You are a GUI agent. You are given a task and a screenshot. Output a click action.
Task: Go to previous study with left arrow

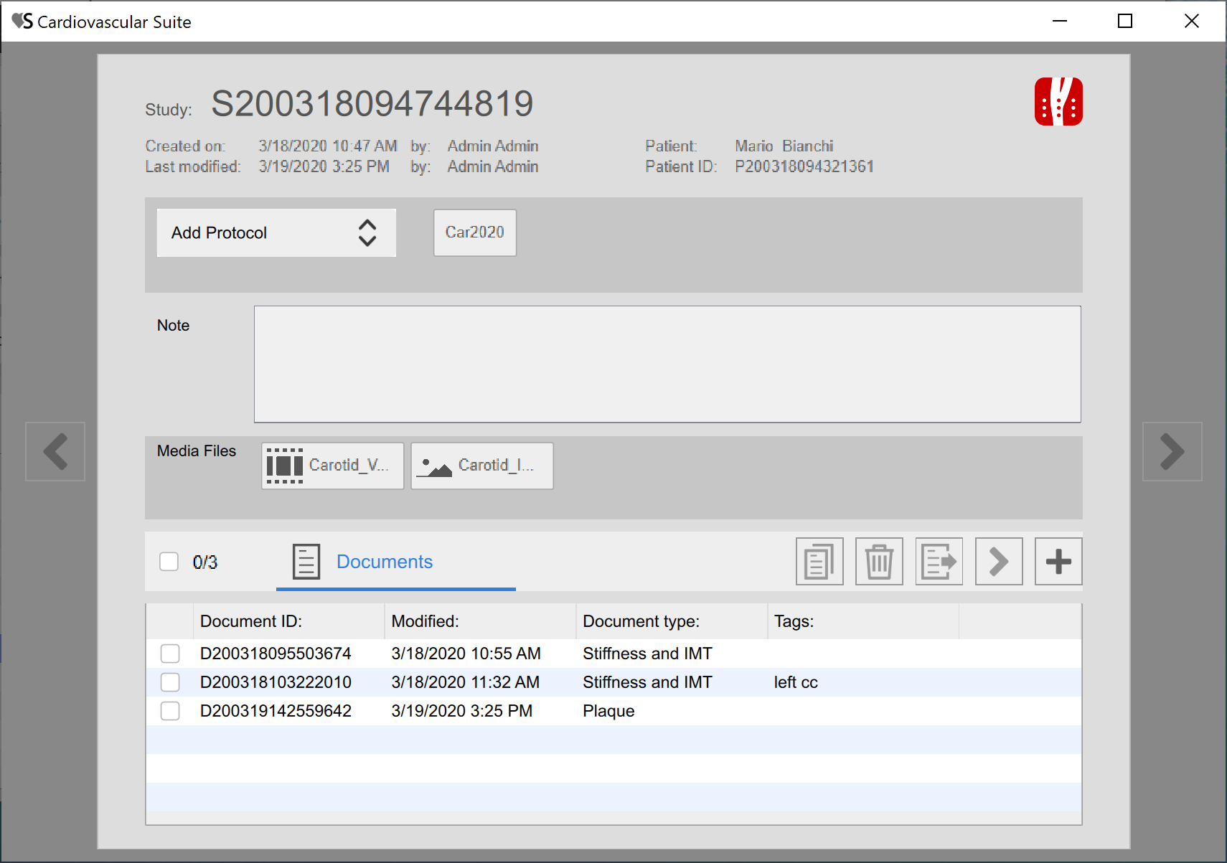pos(55,451)
